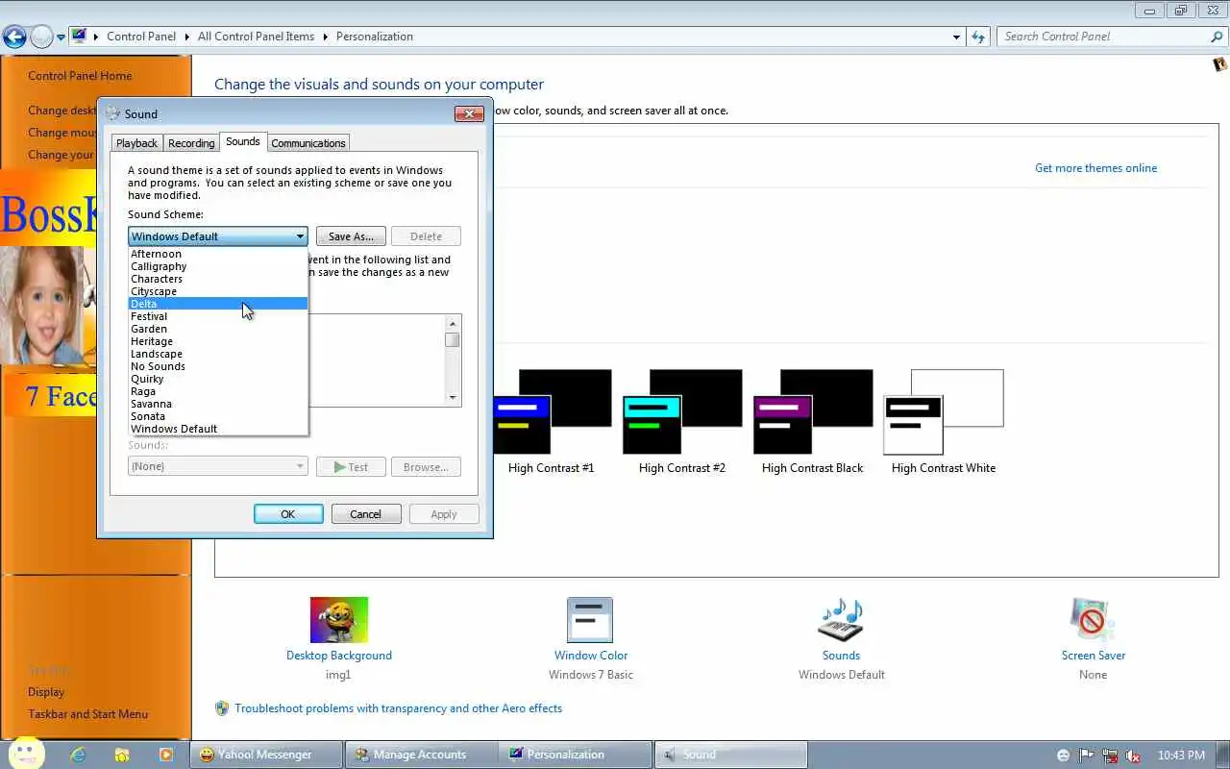This screenshot has width=1230, height=769.
Task: Click the Forward navigation arrow
Action: point(41,37)
